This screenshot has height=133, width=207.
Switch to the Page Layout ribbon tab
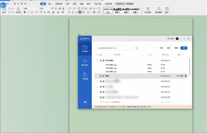tap(59, 4)
